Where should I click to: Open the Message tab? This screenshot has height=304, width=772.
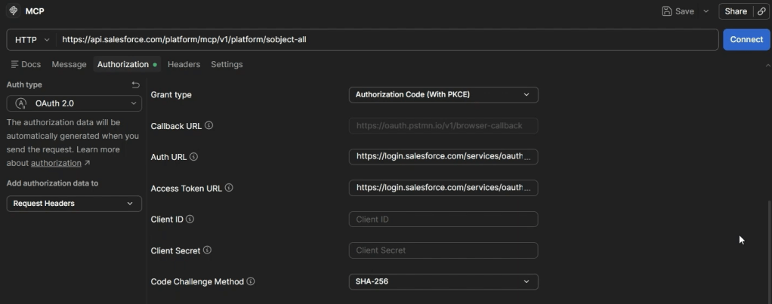[69, 64]
